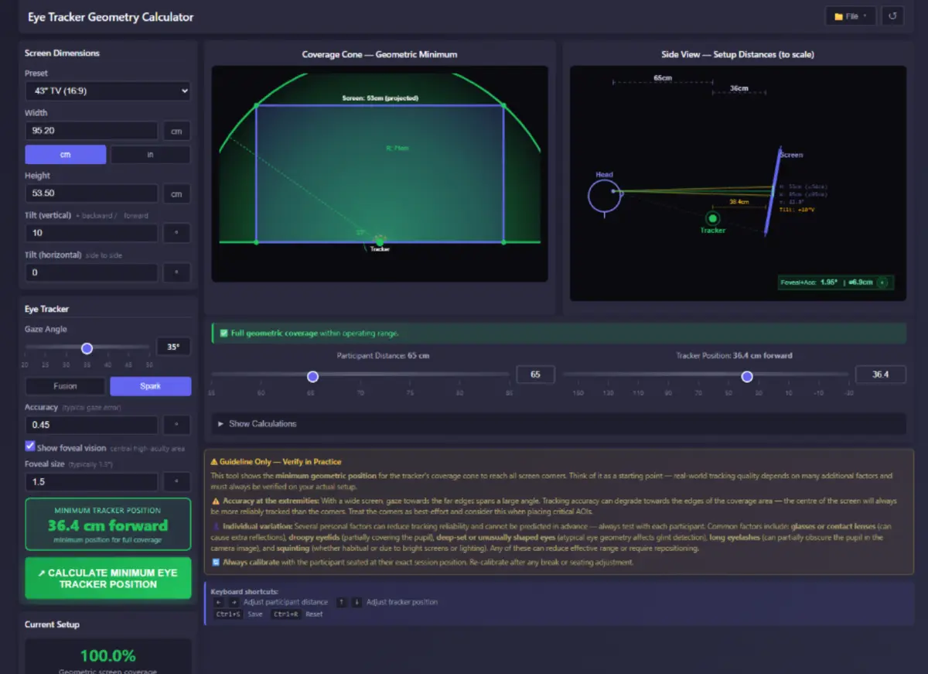
Task: Click the 35° gaze angle value box
Action: tap(173, 347)
